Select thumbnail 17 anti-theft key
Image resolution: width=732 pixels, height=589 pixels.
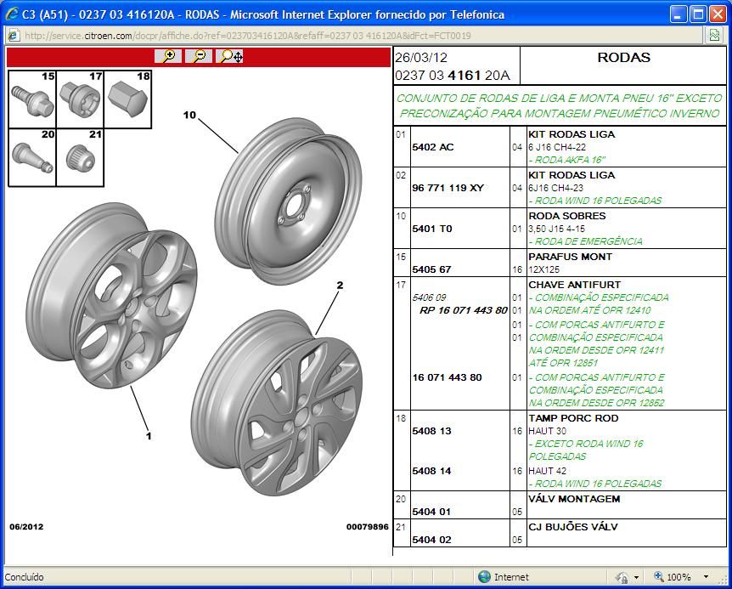point(81,99)
